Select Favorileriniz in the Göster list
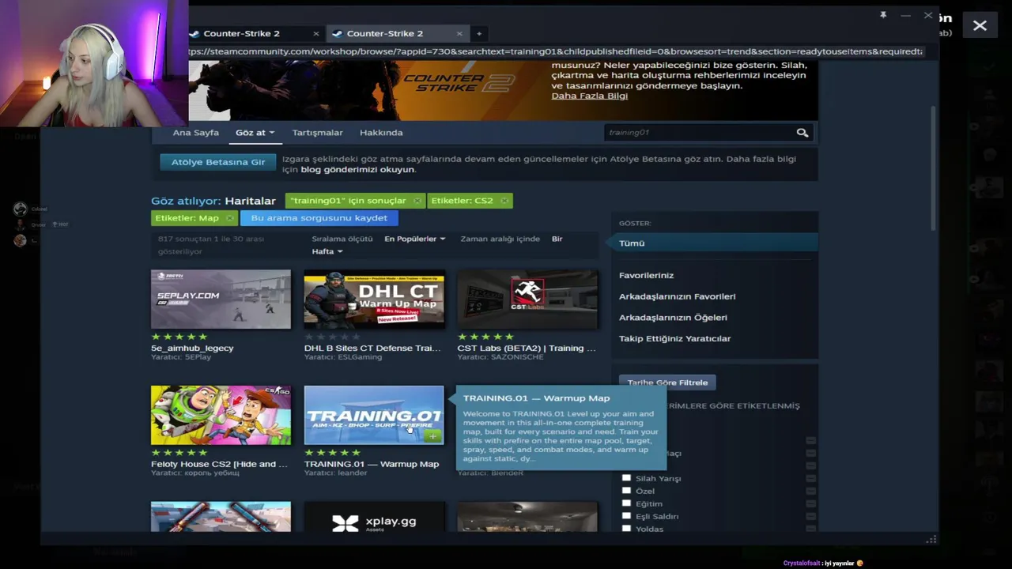 point(646,275)
